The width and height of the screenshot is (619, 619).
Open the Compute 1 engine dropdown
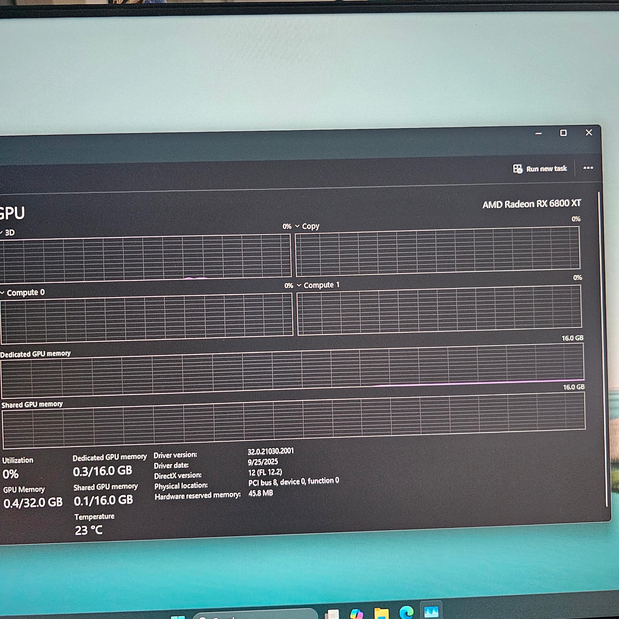(299, 285)
